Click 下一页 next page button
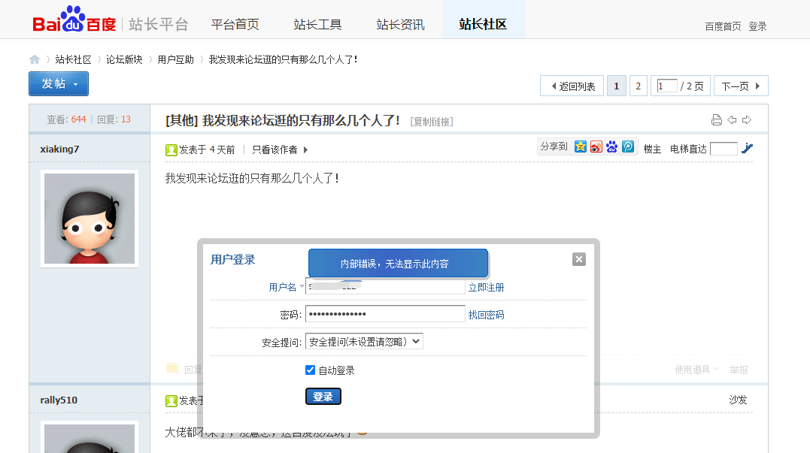 pyautogui.click(x=741, y=86)
